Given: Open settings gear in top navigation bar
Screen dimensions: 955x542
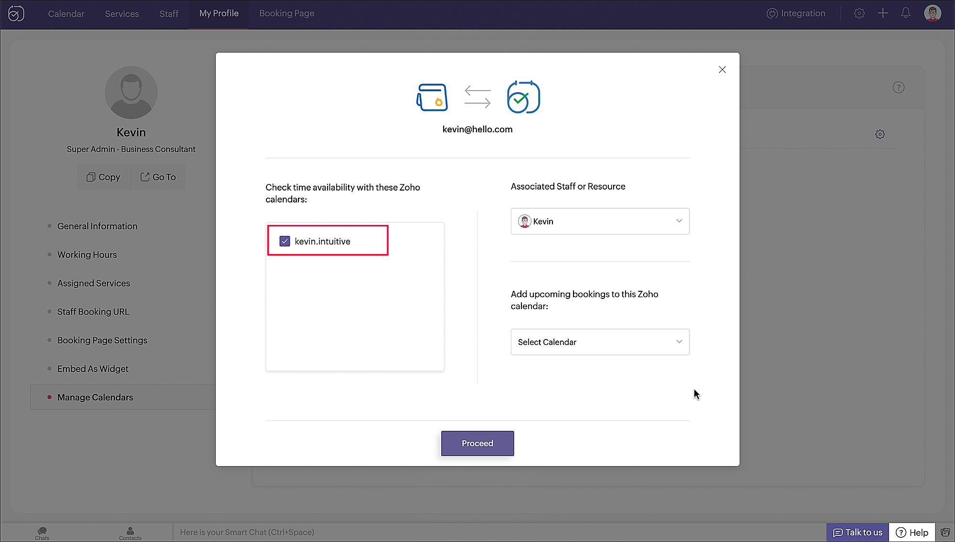Looking at the screenshot, I should 859,13.
